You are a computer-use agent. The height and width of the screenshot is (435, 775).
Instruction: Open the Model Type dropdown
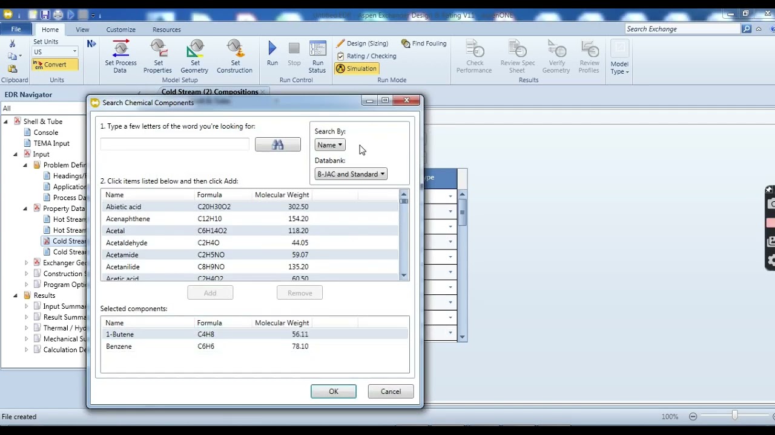click(619, 57)
